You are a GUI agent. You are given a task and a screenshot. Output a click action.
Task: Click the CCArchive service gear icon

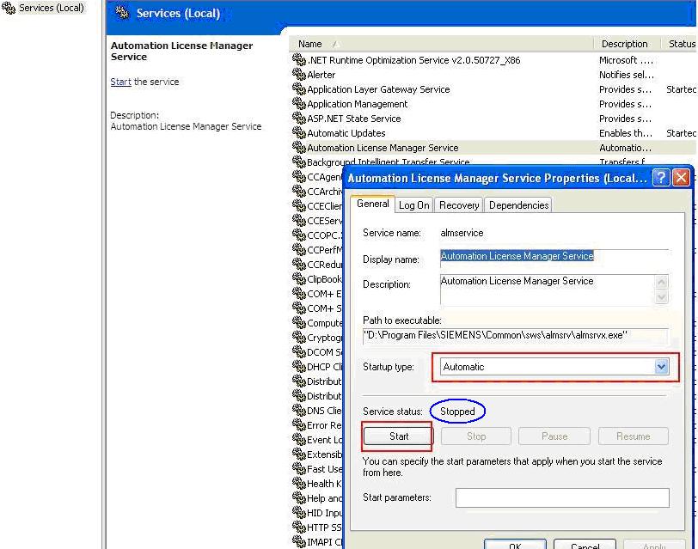(298, 192)
